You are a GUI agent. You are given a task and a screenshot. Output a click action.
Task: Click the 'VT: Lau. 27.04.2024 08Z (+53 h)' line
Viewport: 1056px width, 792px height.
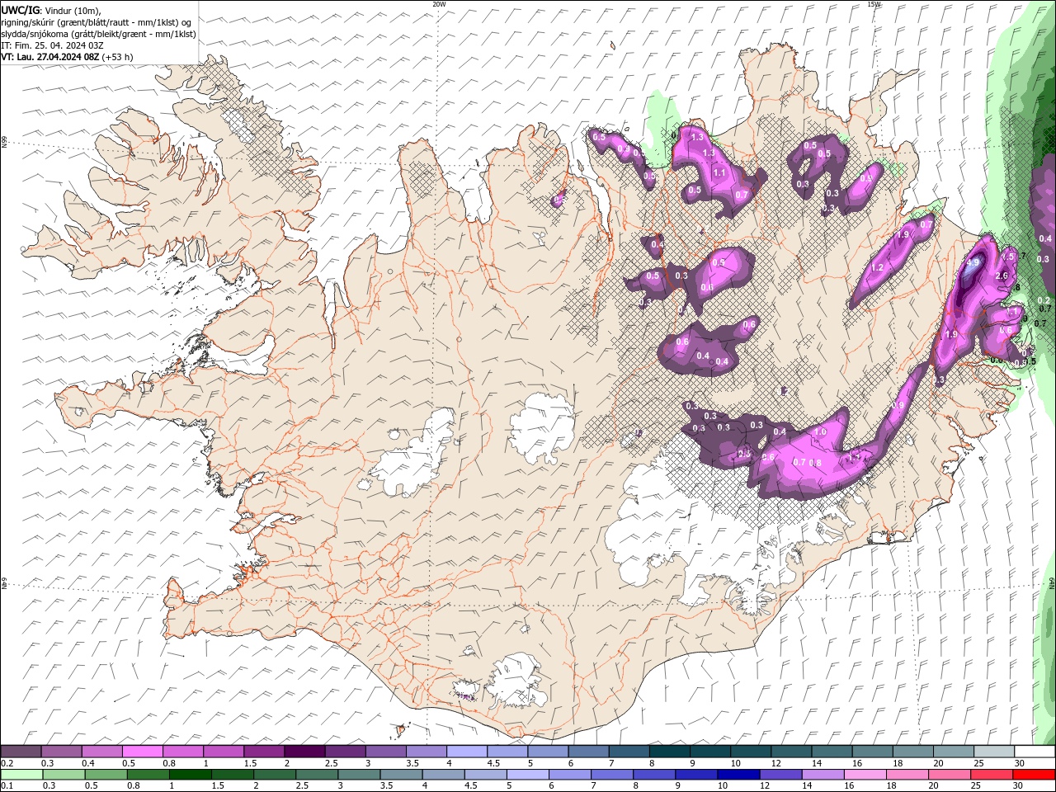(x=67, y=57)
